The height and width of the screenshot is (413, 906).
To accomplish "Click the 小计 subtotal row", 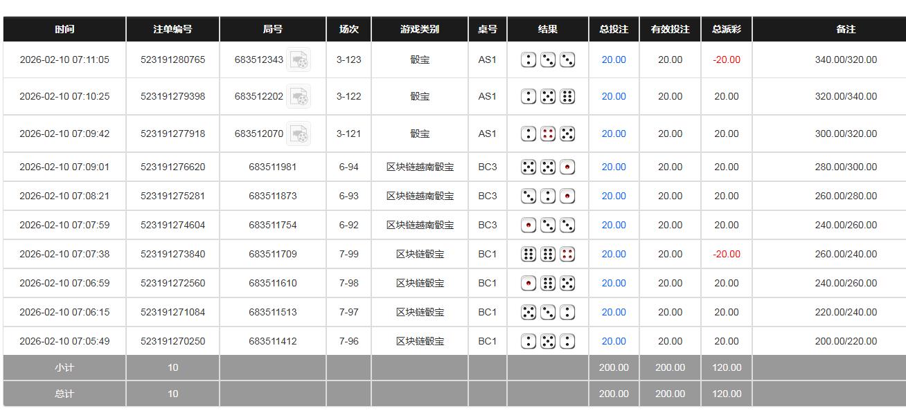I will pos(64,367).
